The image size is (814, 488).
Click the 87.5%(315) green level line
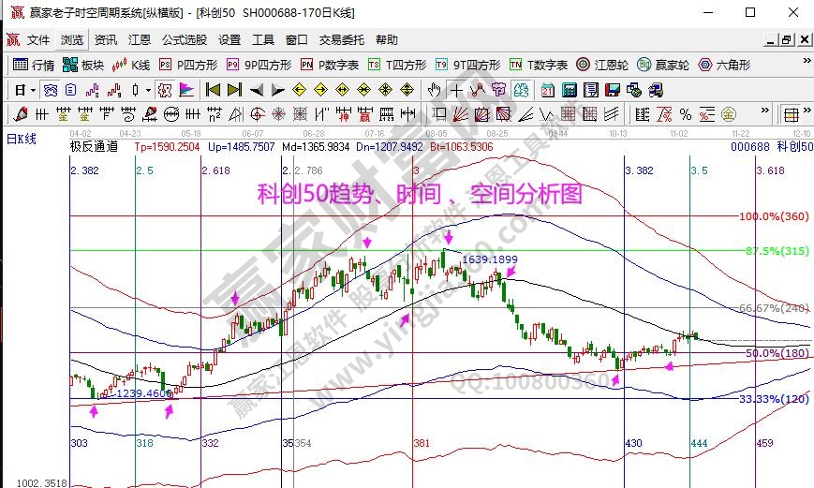pos(407,251)
